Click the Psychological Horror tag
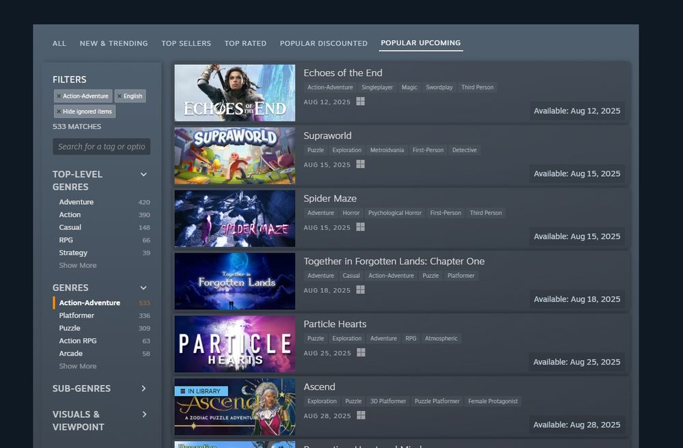 click(x=395, y=212)
